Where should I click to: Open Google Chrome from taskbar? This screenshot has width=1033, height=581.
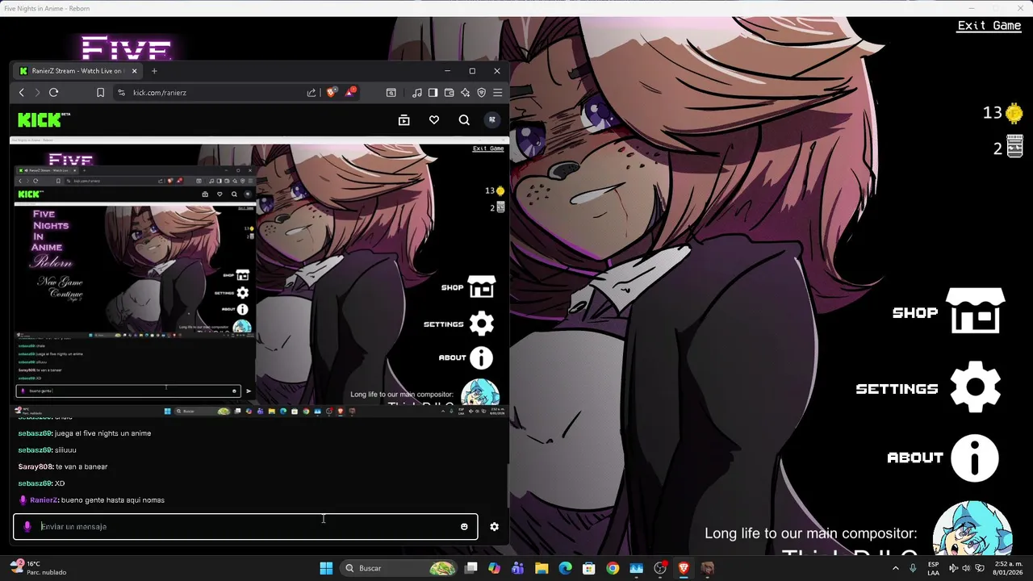pyautogui.click(x=613, y=568)
